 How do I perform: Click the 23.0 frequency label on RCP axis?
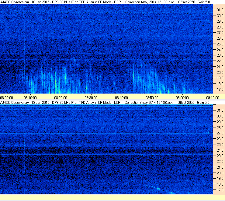pos(220,55)
